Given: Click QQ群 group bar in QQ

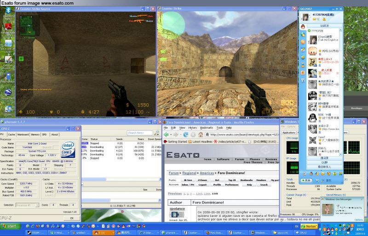Looking at the screenshot, I should (325, 163).
